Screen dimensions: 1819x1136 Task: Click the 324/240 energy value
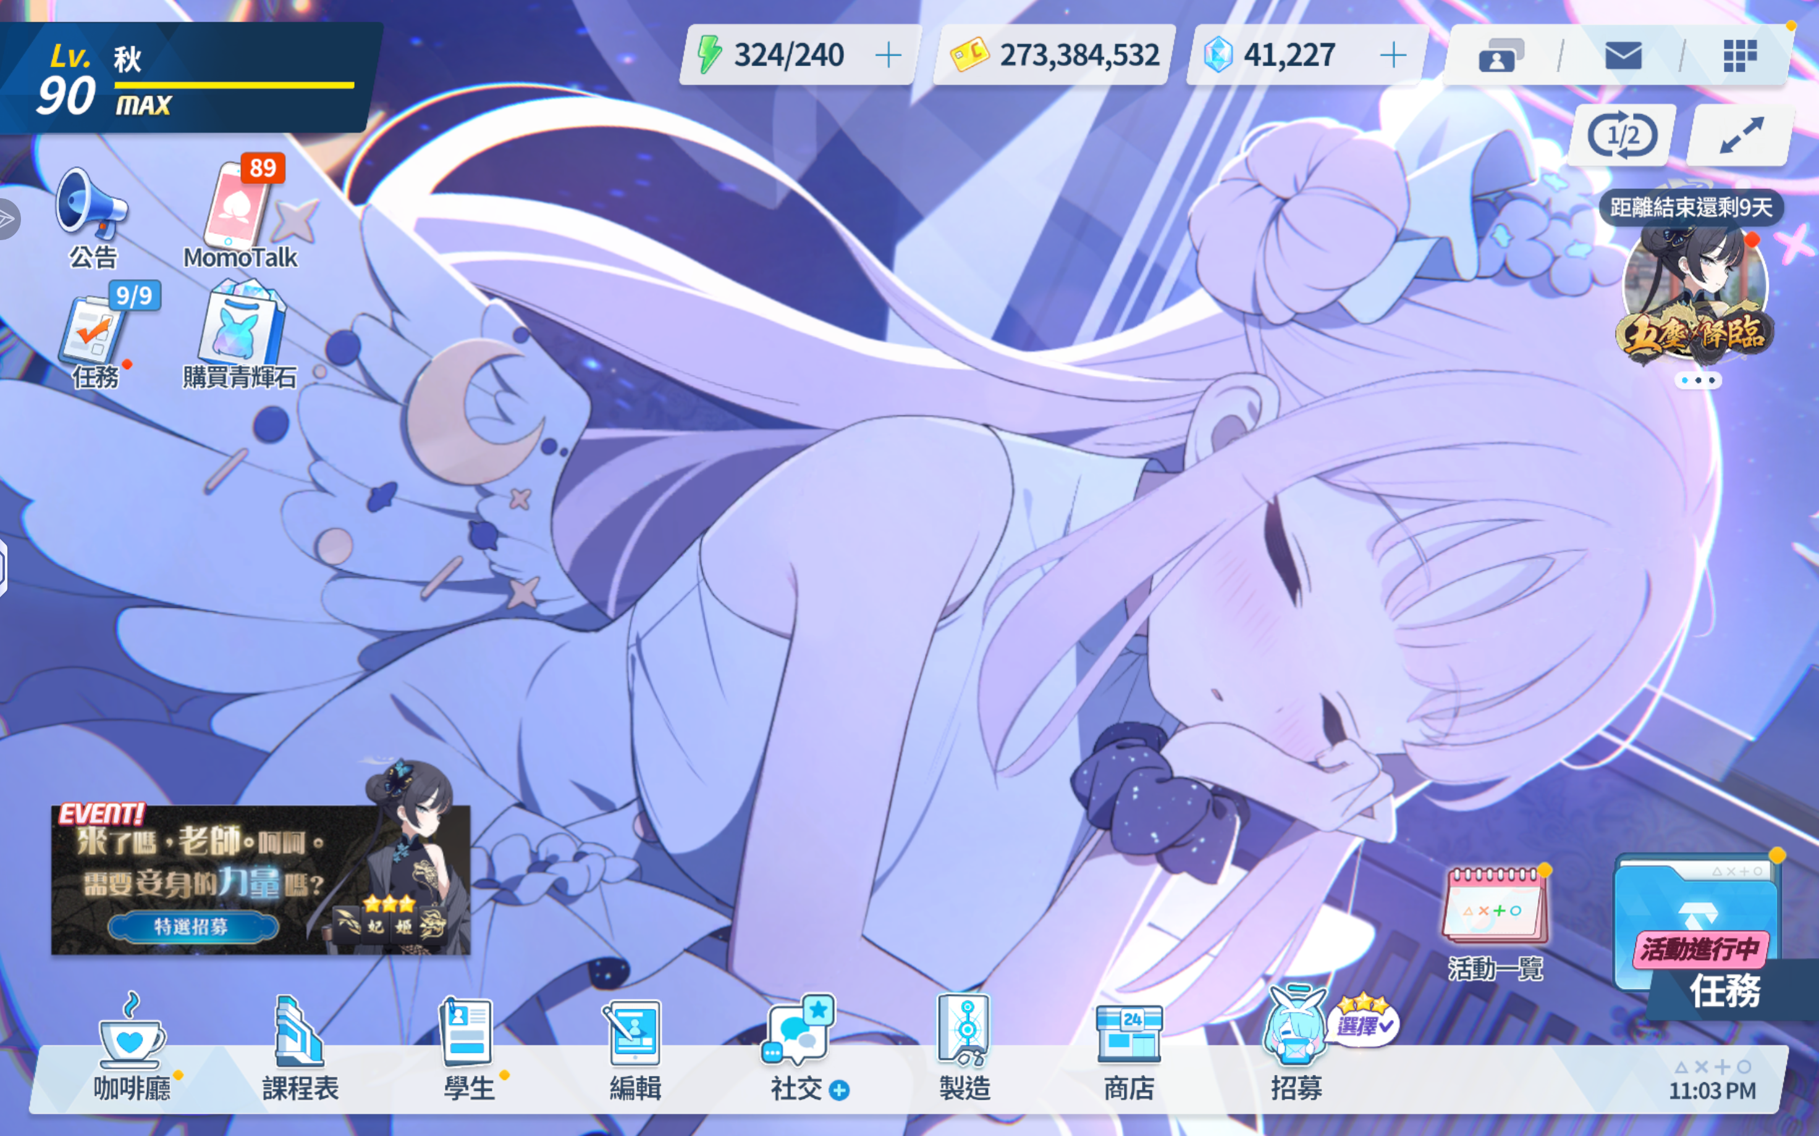click(789, 55)
